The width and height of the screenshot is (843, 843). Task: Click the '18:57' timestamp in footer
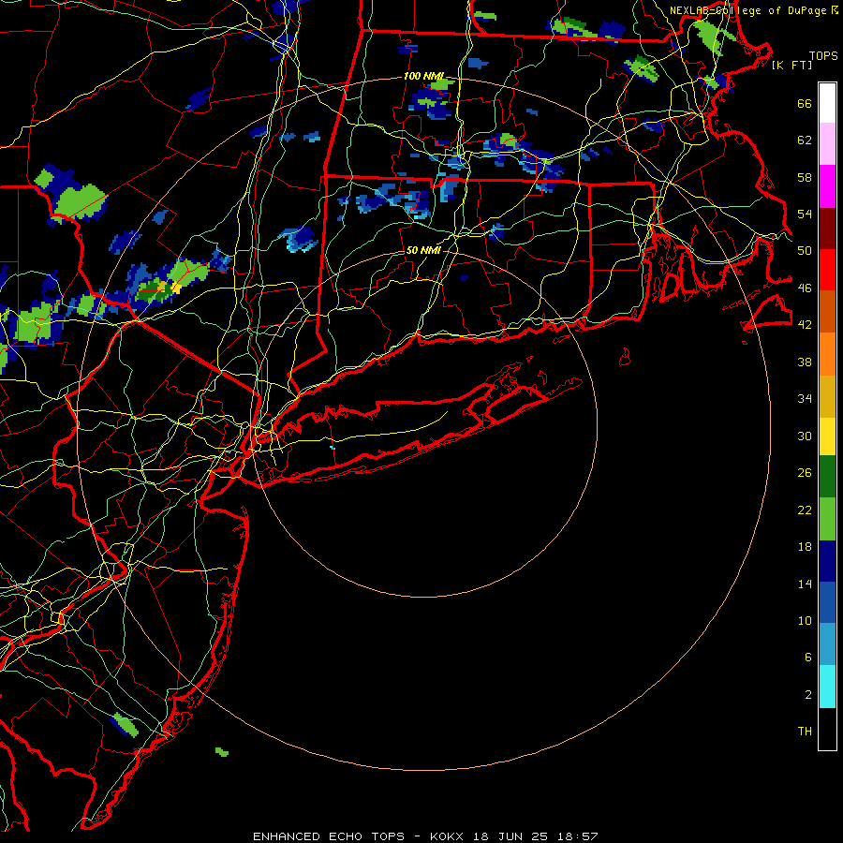click(577, 836)
